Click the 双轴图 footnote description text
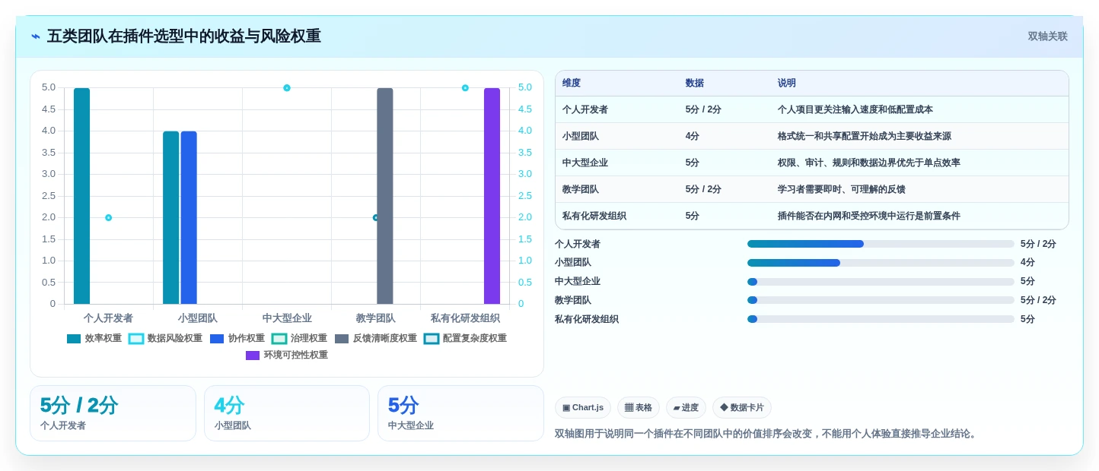This screenshot has width=1099, height=471. click(766, 434)
